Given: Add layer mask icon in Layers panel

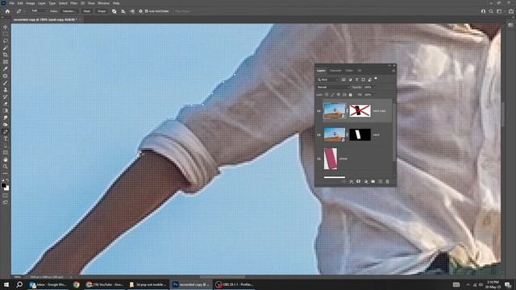Looking at the screenshot, I should (x=358, y=181).
